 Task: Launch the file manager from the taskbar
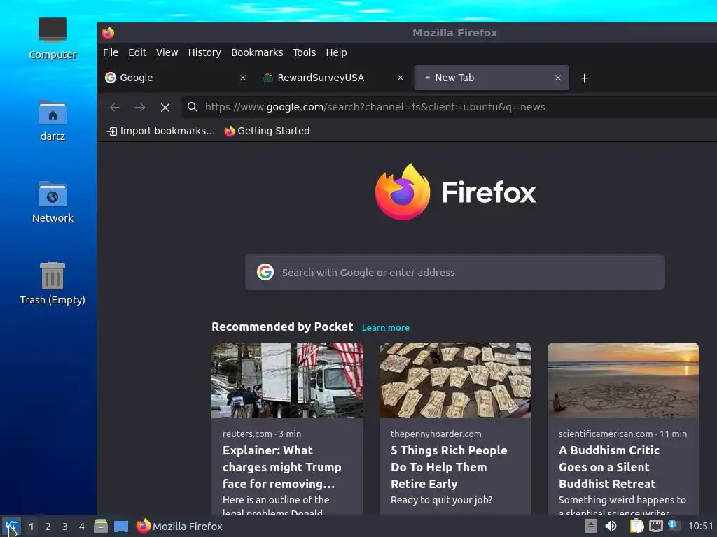(101, 527)
